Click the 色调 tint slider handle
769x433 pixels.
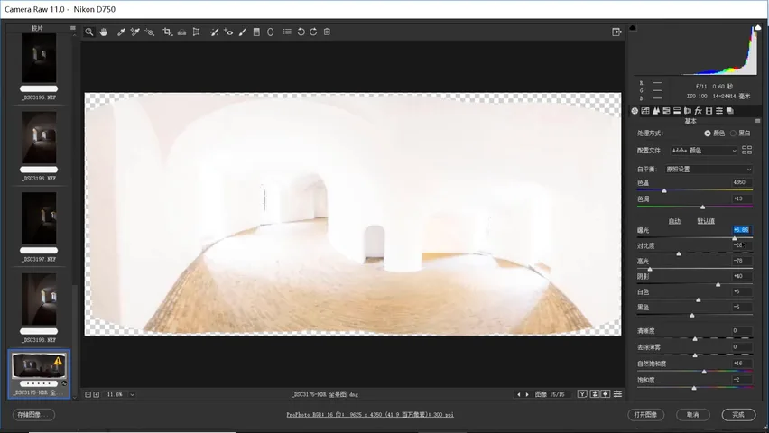coord(702,207)
